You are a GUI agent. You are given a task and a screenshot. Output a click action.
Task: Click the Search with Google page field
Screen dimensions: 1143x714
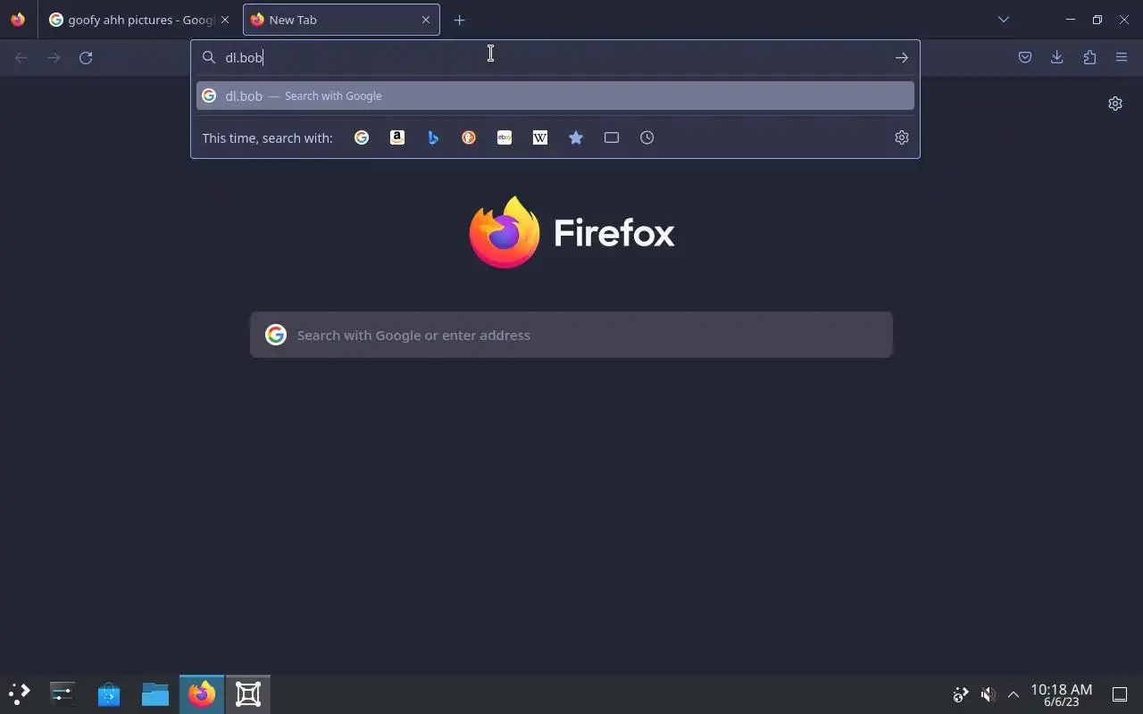click(x=571, y=335)
